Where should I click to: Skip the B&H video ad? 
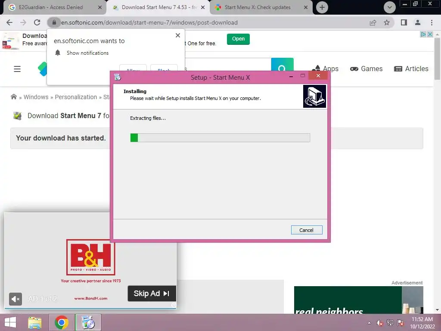click(152, 293)
